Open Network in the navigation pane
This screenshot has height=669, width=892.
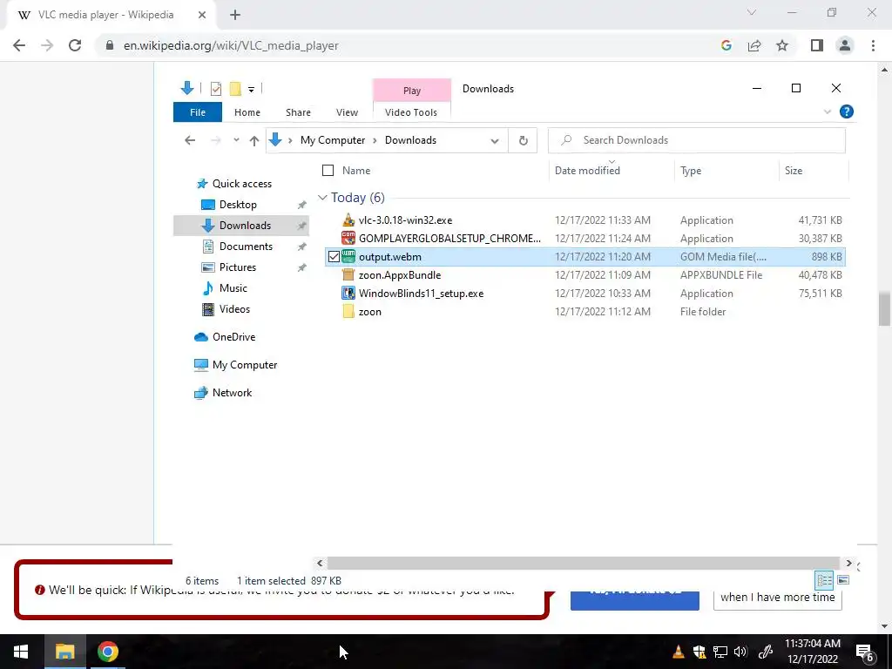point(232,393)
